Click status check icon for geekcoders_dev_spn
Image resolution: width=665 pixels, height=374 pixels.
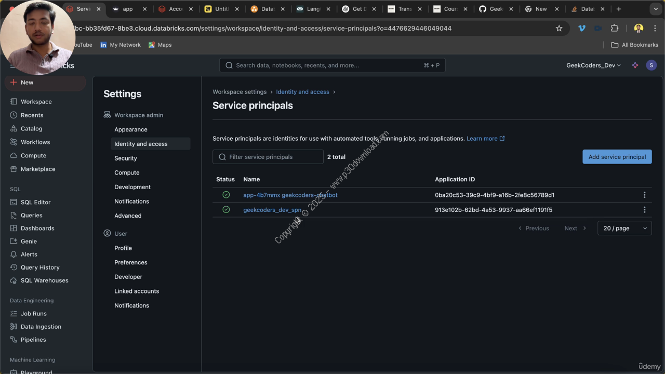226,210
